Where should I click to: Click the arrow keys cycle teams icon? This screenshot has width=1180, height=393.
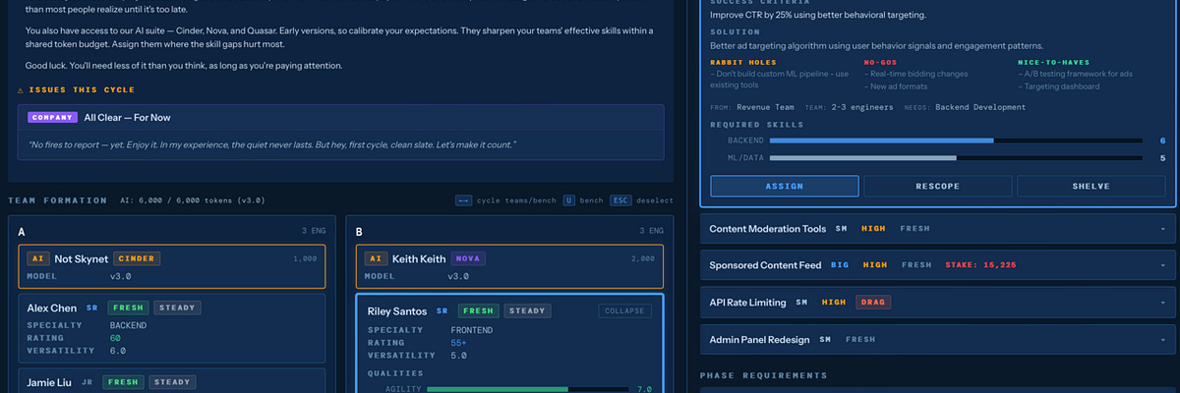463,200
